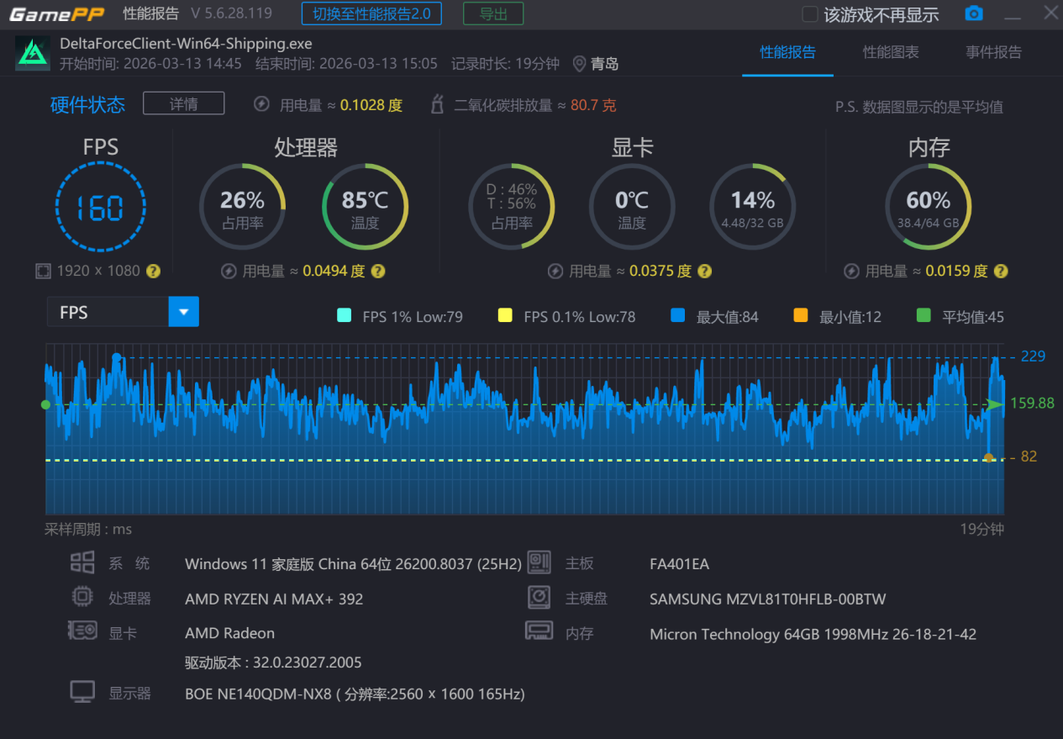Click the DeltaForce game icon
Image resolution: width=1063 pixels, height=739 pixels.
(33, 54)
